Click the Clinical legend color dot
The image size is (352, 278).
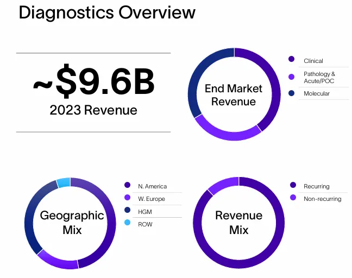[x=291, y=59]
